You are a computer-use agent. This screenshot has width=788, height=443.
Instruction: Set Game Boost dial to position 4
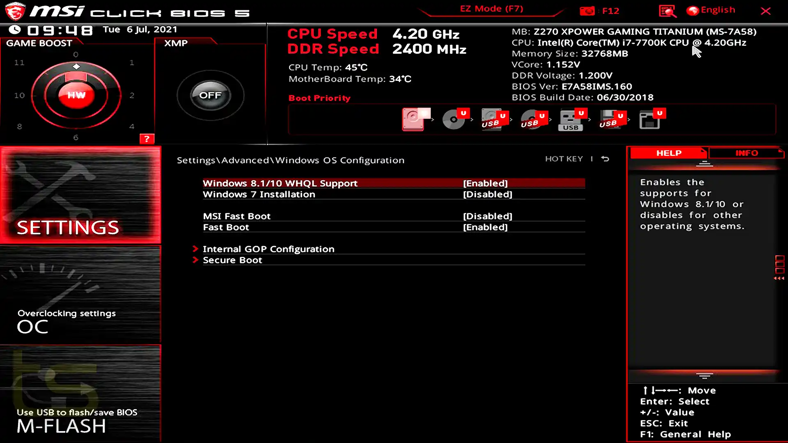pos(132,127)
